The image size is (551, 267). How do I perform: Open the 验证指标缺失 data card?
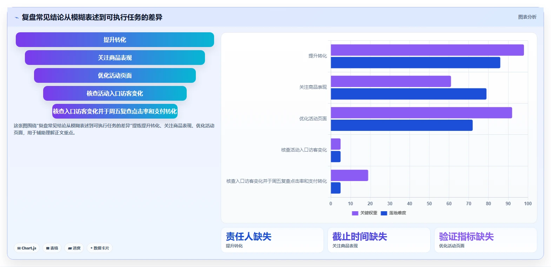[x=486, y=240]
